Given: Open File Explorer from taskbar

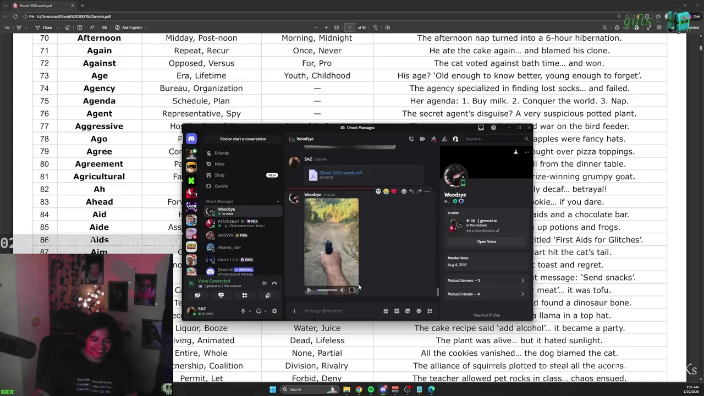Looking at the screenshot, I should [x=346, y=389].
